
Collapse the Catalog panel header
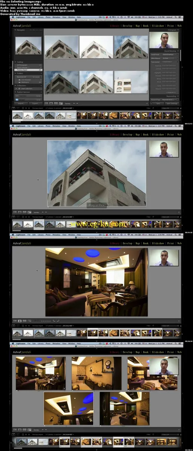point(28,62)
